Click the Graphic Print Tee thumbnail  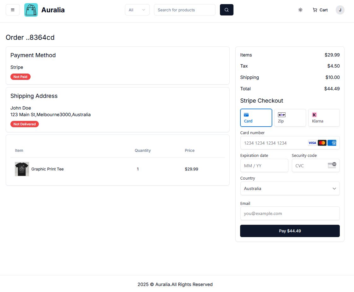point(22,169)
